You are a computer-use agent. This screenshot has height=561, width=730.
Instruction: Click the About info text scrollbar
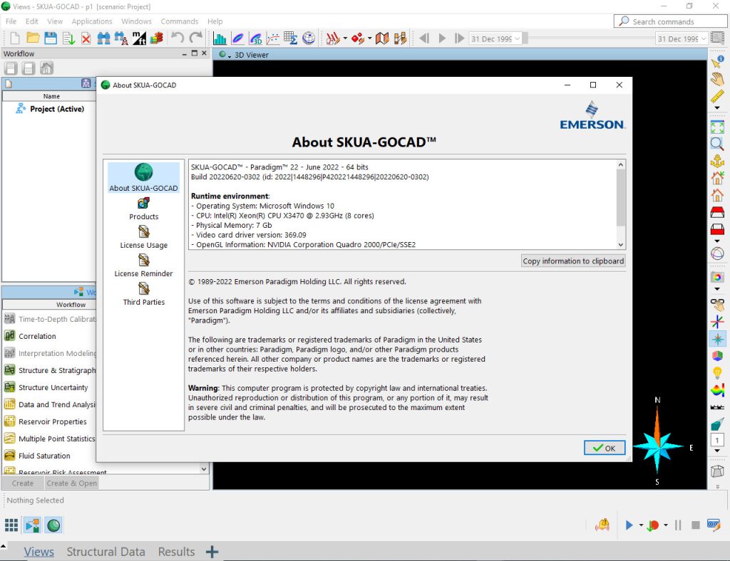click(x=621, y=197)
